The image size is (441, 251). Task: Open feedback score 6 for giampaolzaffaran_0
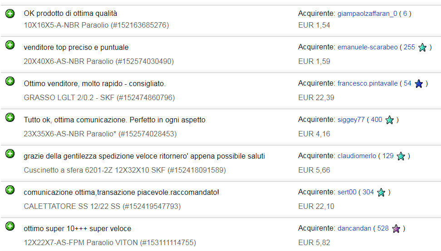click(x=405, y=14)
